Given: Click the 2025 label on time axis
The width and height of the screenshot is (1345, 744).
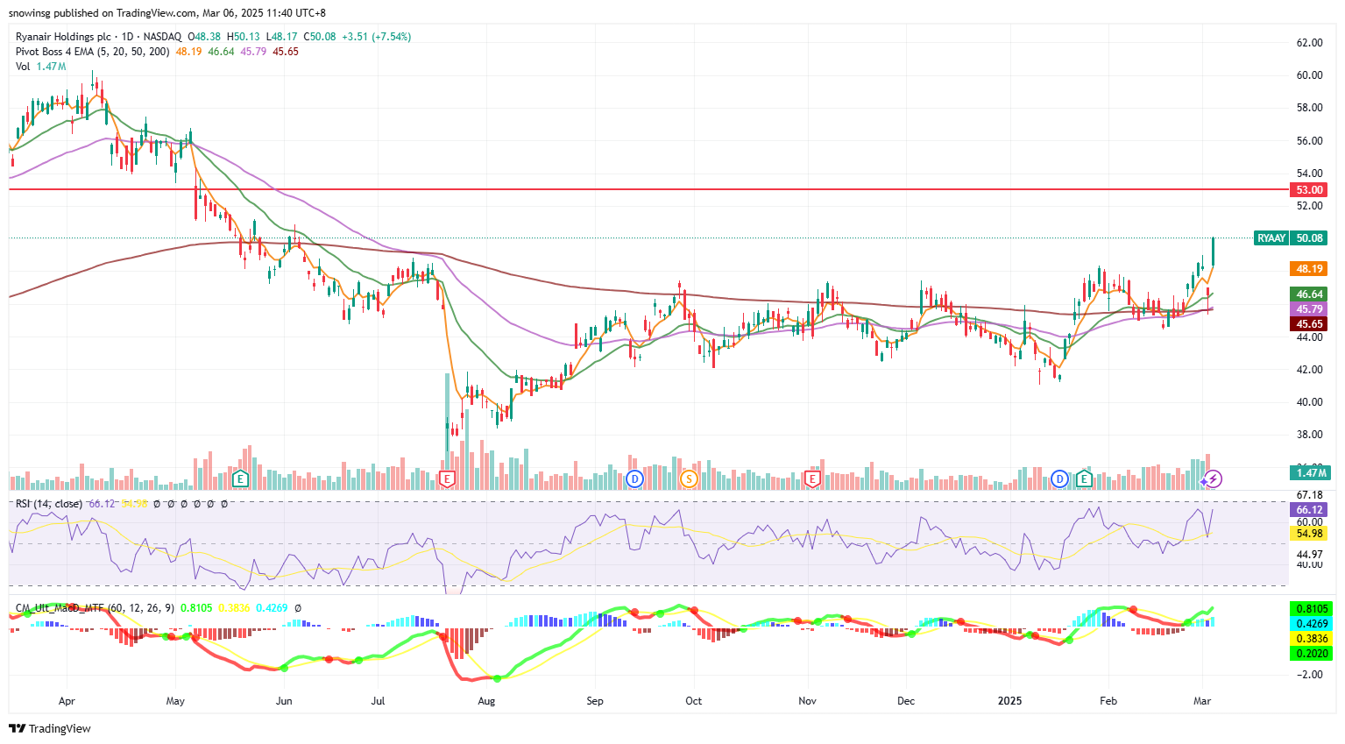Looking at the screenshot, I should pyautogui.click(x=1010, y=701).
